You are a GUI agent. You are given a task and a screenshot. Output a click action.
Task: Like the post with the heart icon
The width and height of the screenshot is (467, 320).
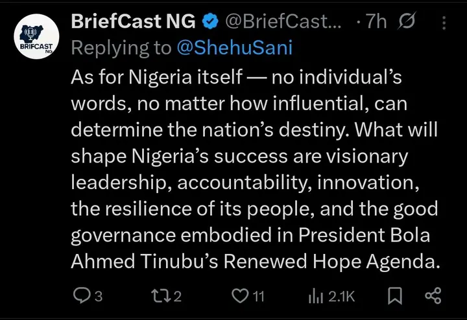tap(240, 296)
